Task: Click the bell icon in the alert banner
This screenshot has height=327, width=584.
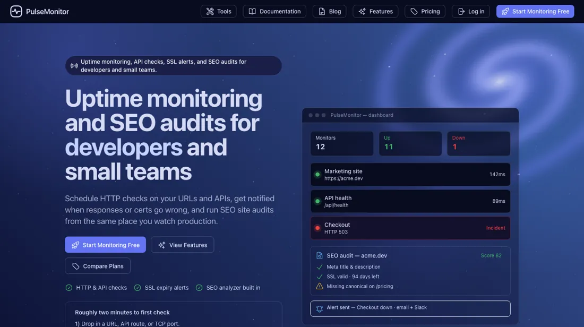Action: 320,309
